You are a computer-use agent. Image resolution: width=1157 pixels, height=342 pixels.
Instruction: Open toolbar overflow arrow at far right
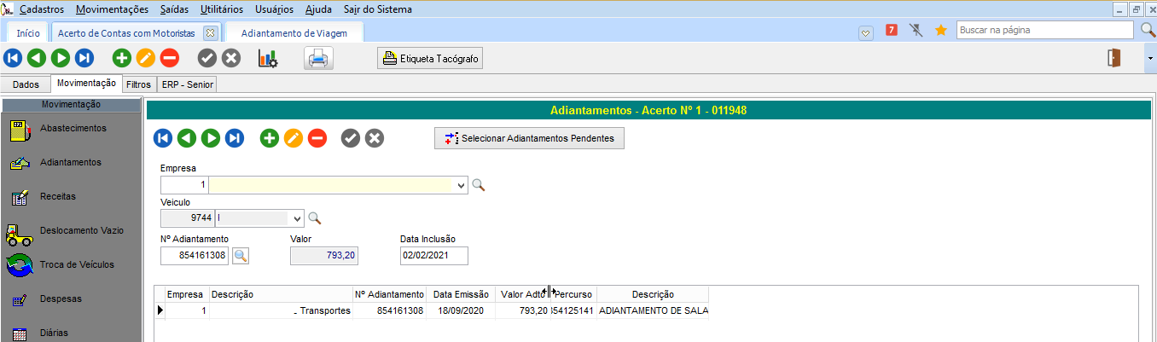tap(1150, 58)
